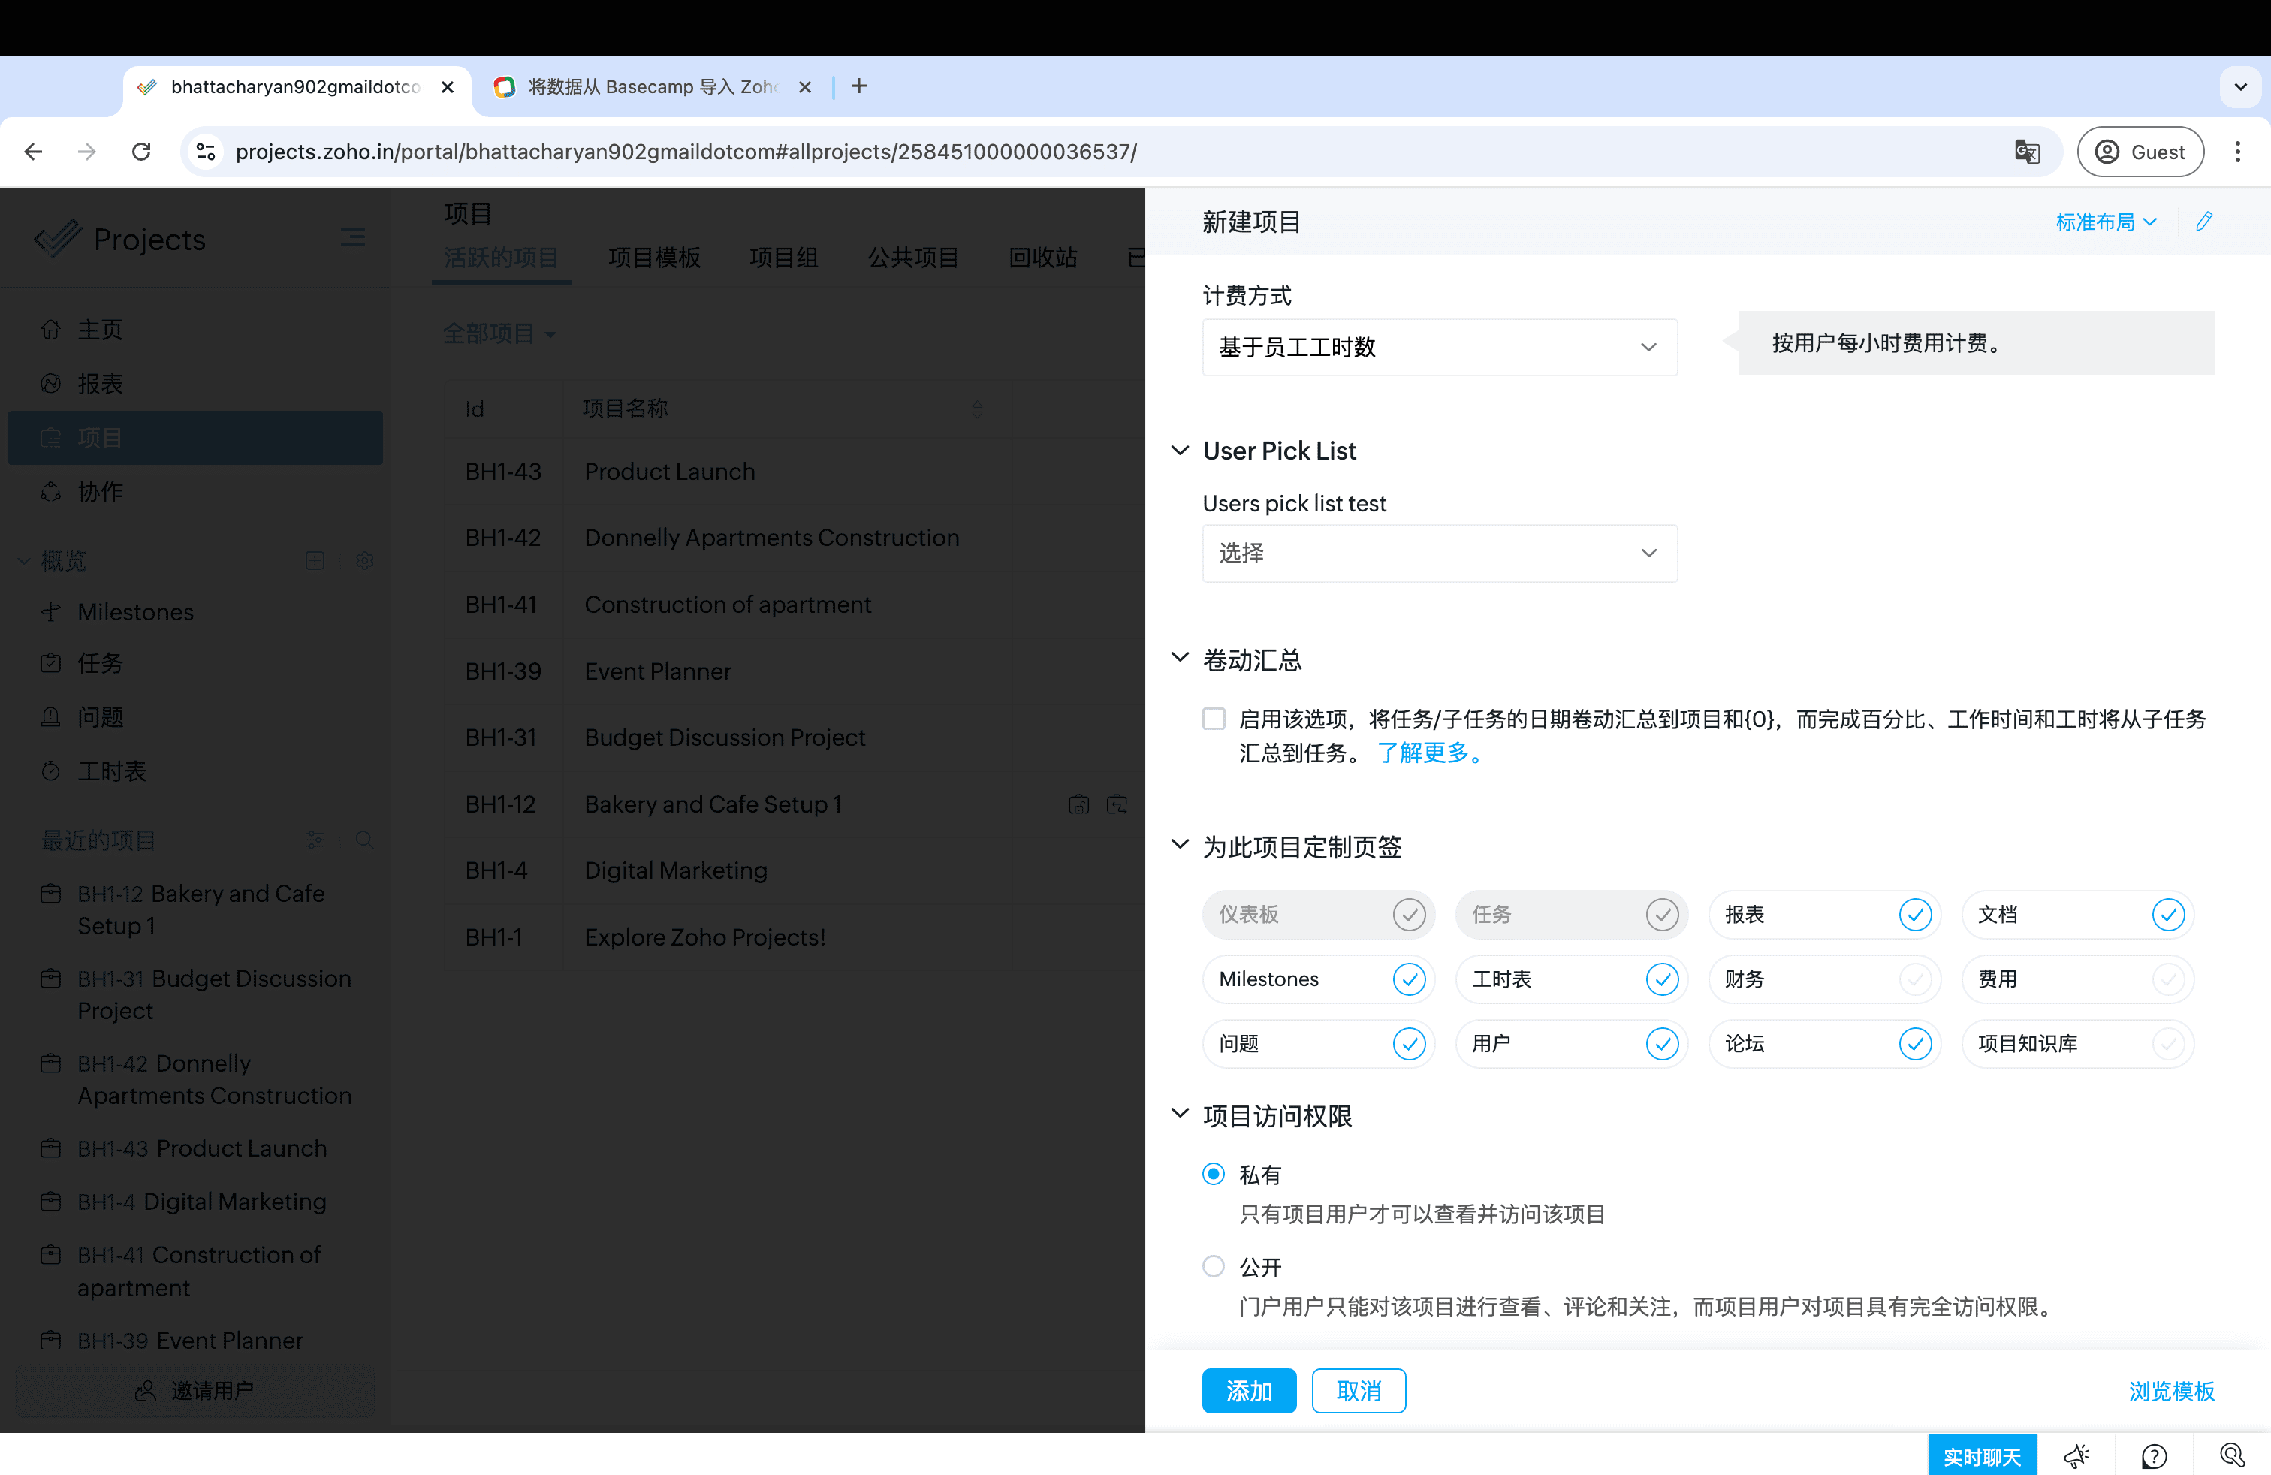Click the 浏览模板 link
The width and height of the screenshot is (2271, 1475).
[x=2171, y=1390]
